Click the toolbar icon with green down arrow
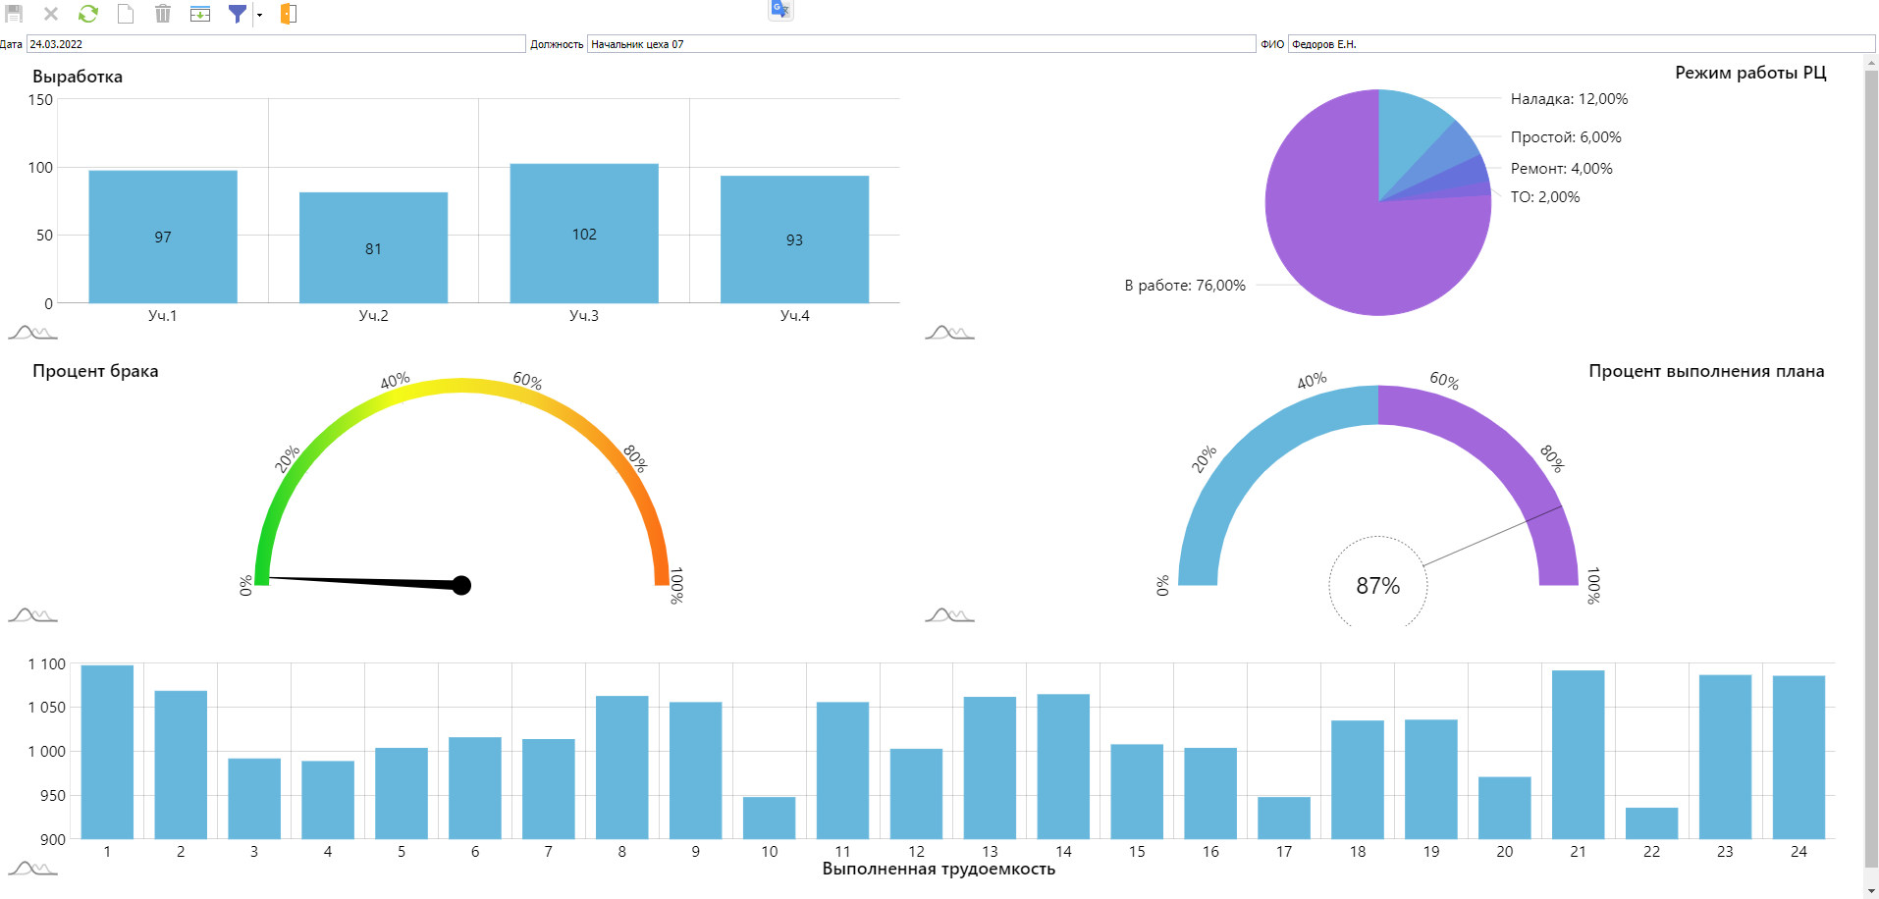The width and height of the screenshot is (1879, 899). [200, 14]
